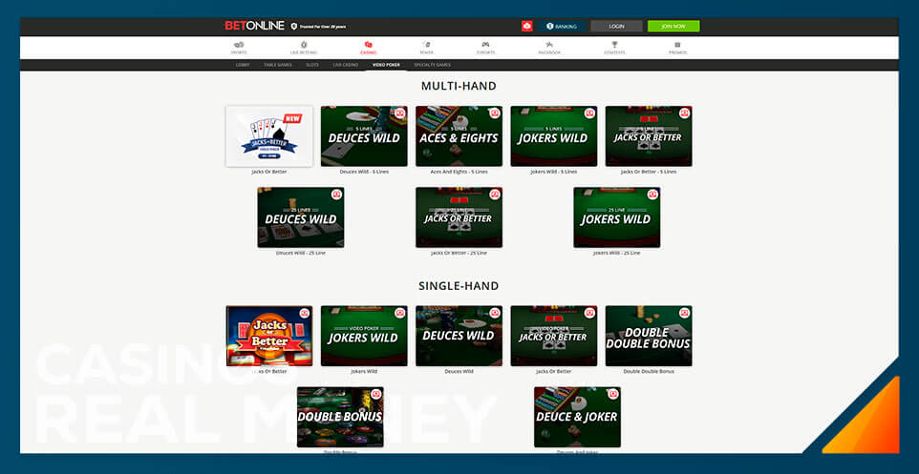Click the MULTI-HAND section heading
The width and height of the screenshot is (919, 474).
pyautogui.click(x=459, y=86)
